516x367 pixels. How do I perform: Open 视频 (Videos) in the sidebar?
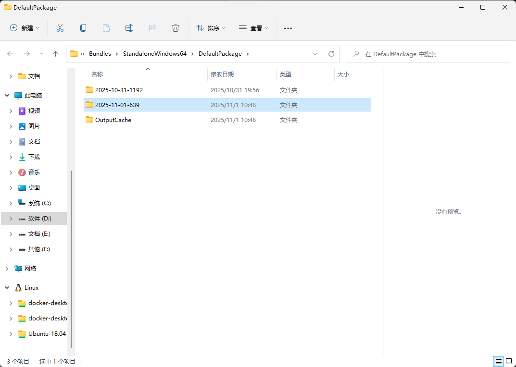[34, 111]
